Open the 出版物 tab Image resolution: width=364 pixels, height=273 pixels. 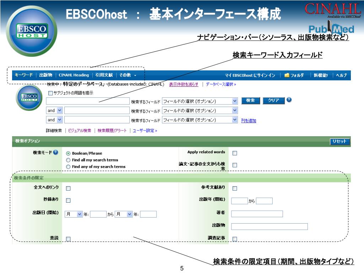pos(46,75)
